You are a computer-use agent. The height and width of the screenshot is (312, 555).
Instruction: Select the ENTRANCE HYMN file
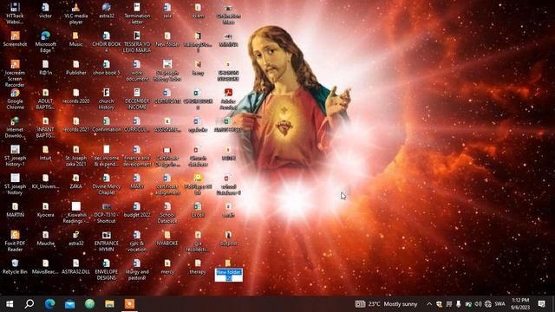tap(106, 241)
